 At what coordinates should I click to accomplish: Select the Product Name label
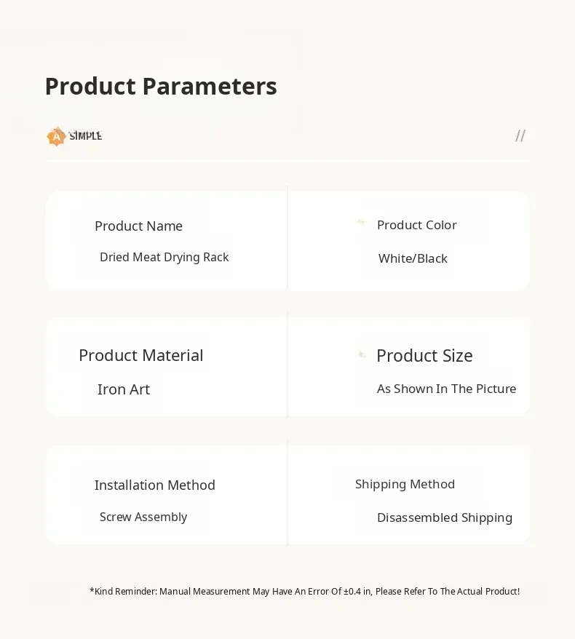pyautogui.click(x=138, y=226)
